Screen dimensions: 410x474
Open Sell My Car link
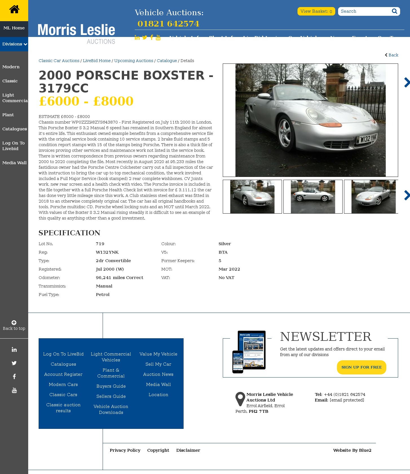click(x=158, y=364)
